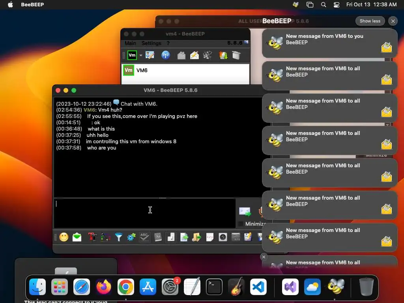The image size is (404, 303).
Task: Open System Settings with badge in Dock
Action: pos(170,287)
